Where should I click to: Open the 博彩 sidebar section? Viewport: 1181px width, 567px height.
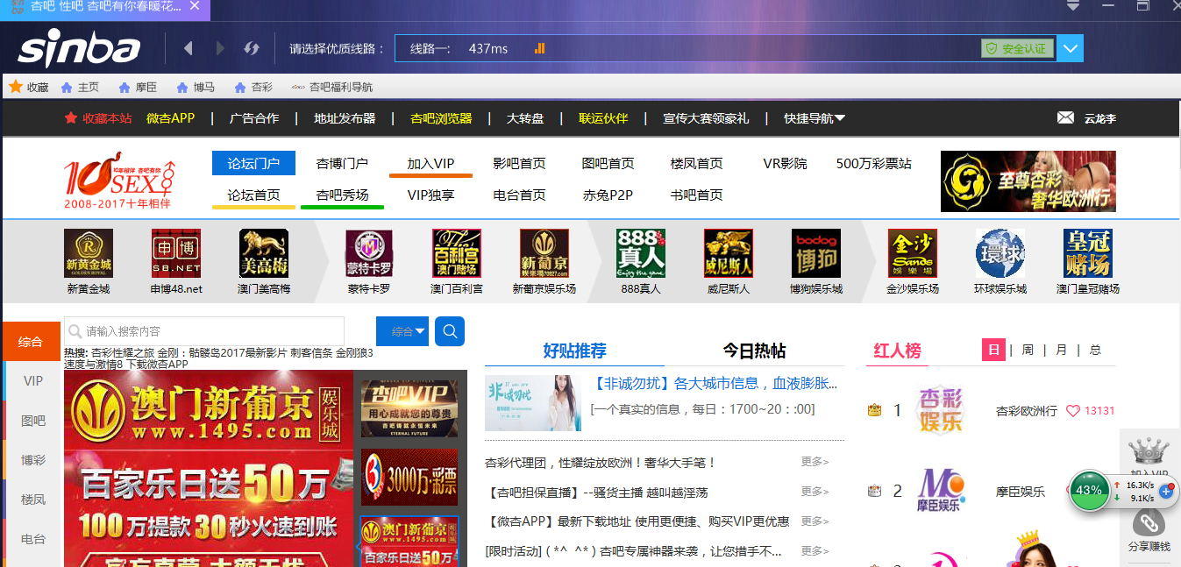tap(32, 459)
